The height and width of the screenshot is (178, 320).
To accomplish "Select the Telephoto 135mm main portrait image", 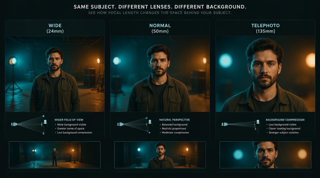I will coord(265,74).
